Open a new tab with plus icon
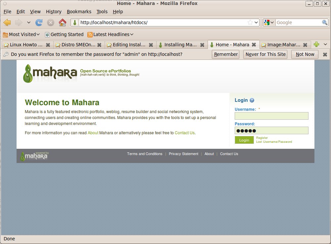The image size is (331, 244). click(x=316, y=45)
